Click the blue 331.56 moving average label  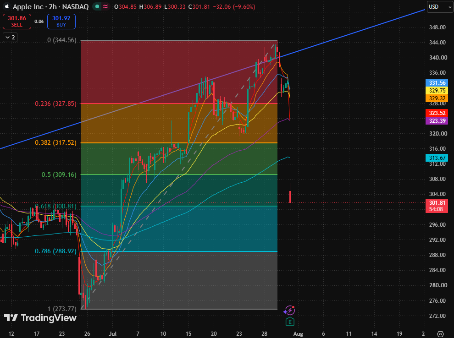coord(437,83)
